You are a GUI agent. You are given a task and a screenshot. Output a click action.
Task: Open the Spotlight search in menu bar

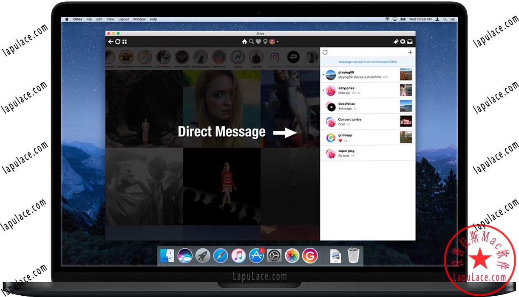click(x=445, y=19)
